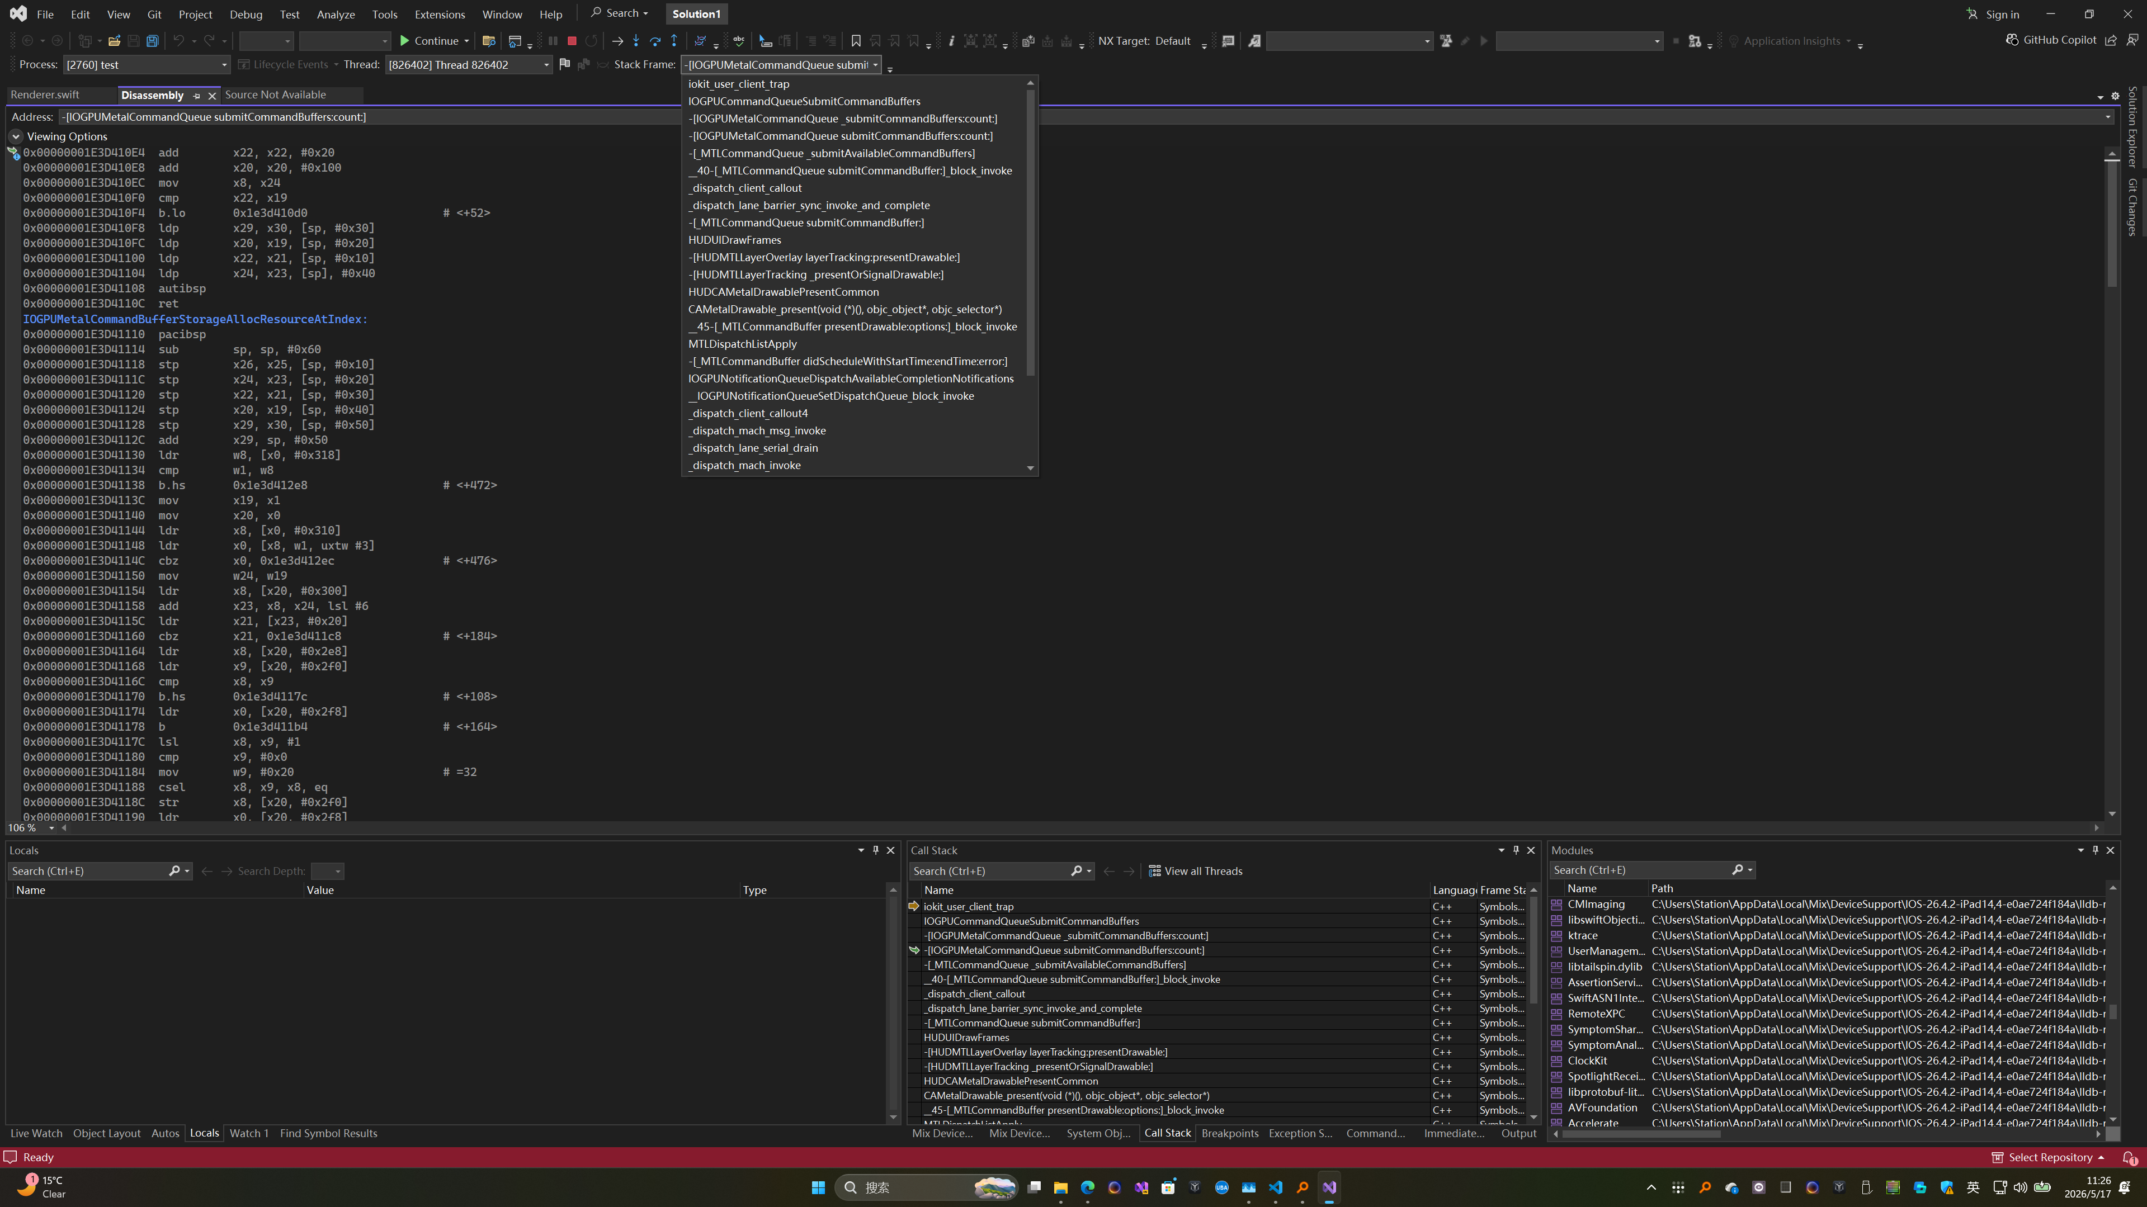
Task: Click the Microsoft Edge taskbar icon
Action: pyautogui.click(x=1088, y=1187)
